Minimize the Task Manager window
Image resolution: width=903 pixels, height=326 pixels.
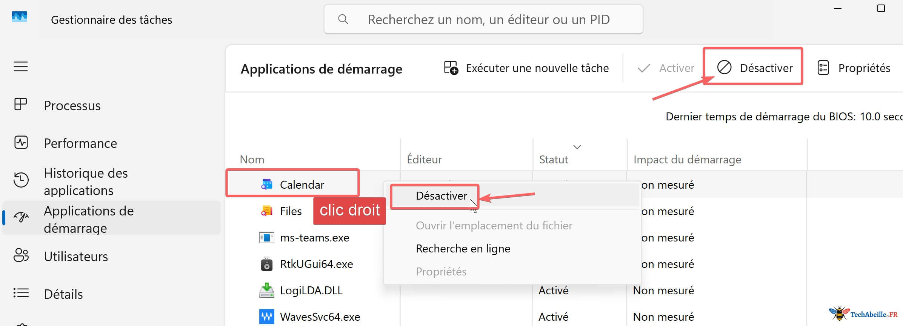838,8
